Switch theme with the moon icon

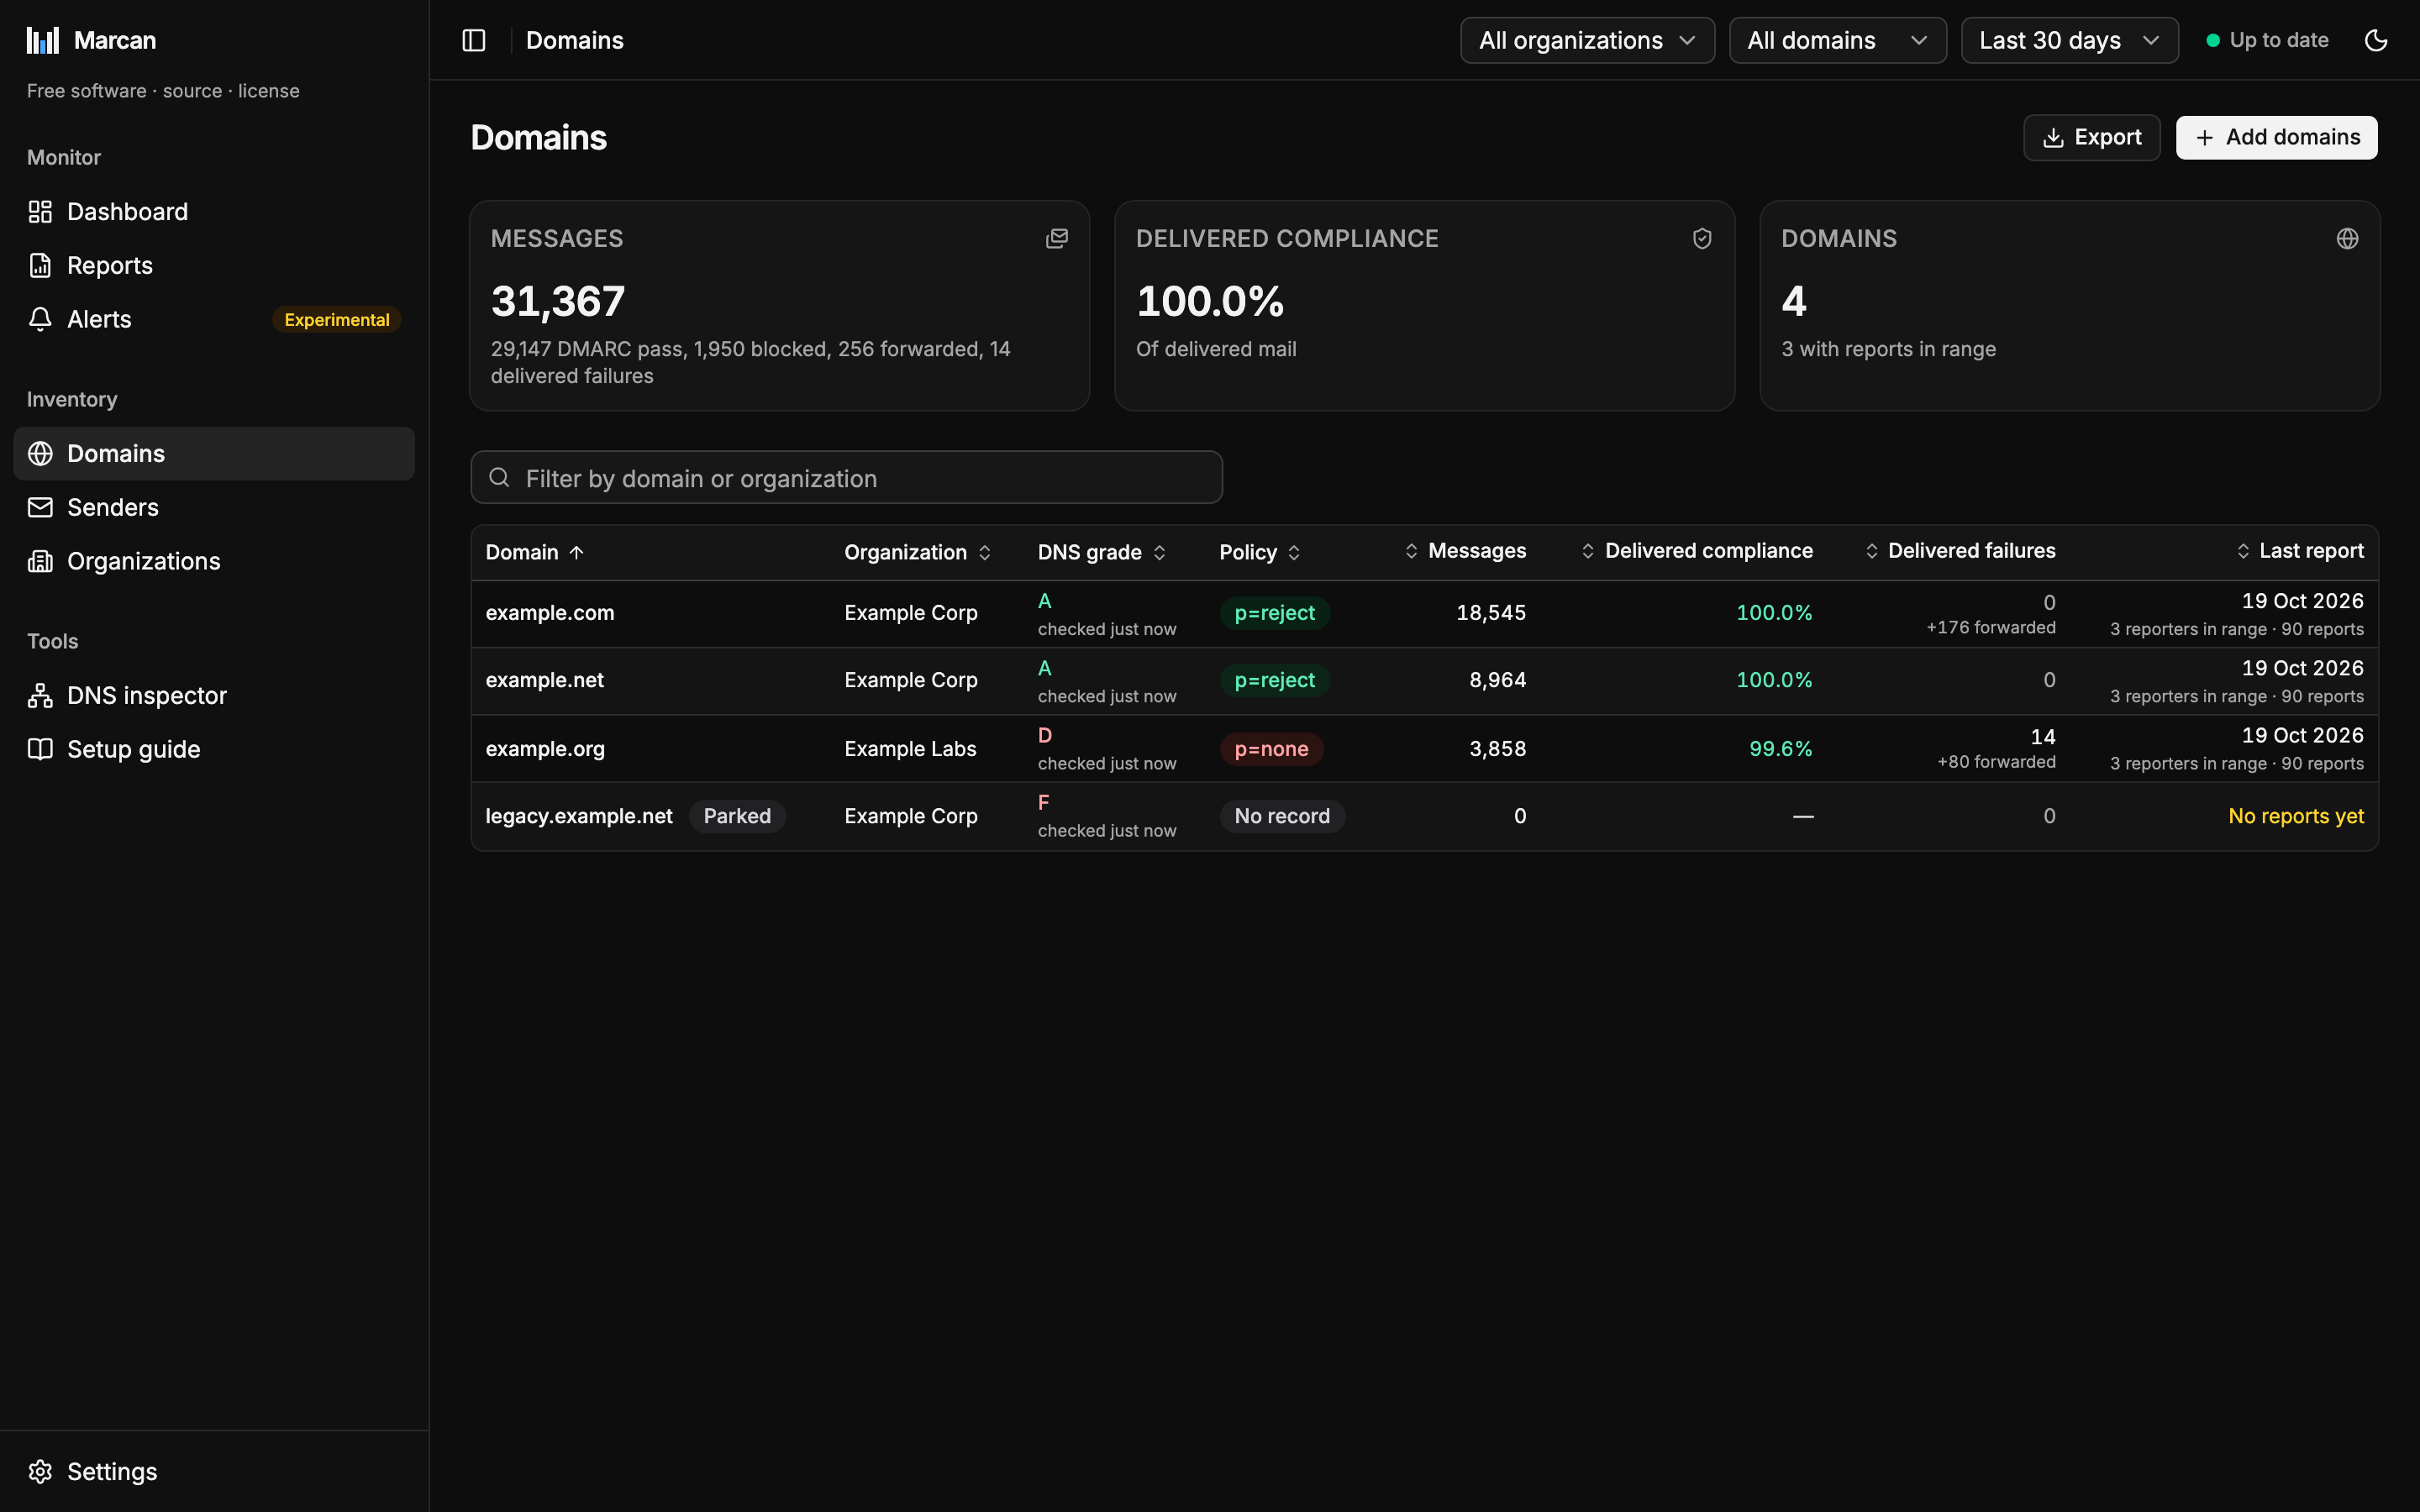2376,40
